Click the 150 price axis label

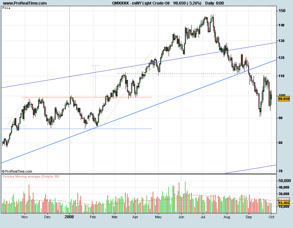tap(282, 11)
